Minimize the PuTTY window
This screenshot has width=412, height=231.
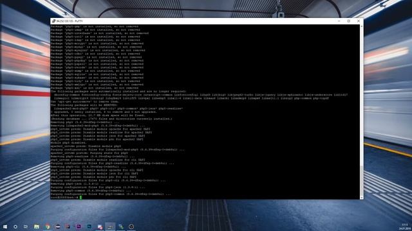[x=339, y=21]
